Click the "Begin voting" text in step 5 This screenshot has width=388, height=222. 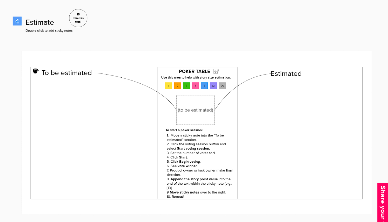190,162
